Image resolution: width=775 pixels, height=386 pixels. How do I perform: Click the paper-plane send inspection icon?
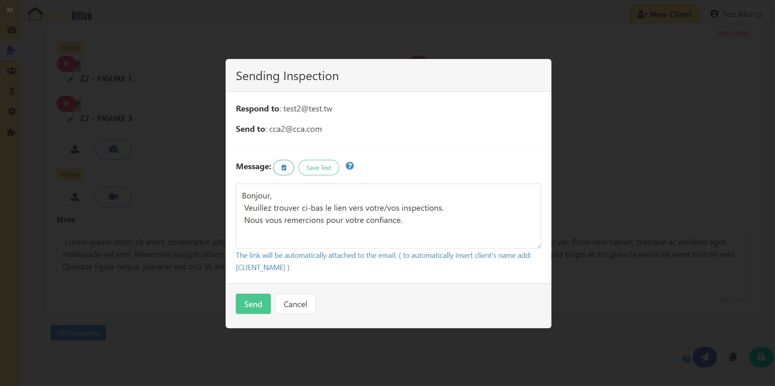tap(705, 357)
